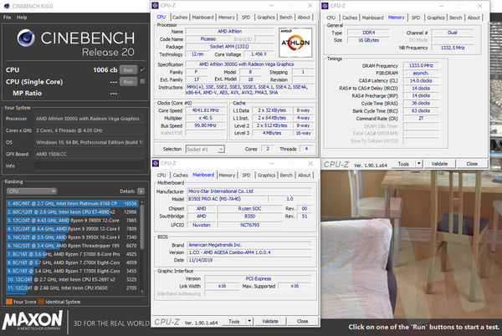Select the Ryzen 9 3950X ranking row
Screen dimensions: 502x336
click(72, 237)
